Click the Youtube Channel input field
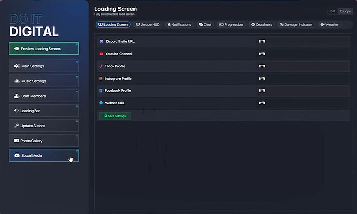The height and width of the screenshot is (214, 357). coord(303,54)
